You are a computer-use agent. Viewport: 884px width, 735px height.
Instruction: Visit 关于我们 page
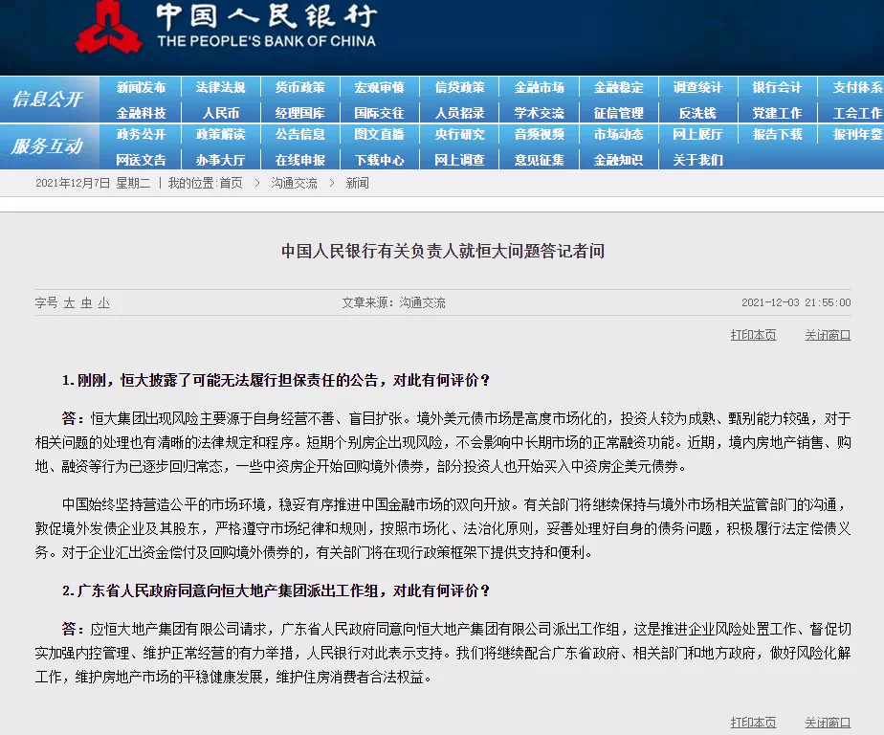click(x=697, y=160)
